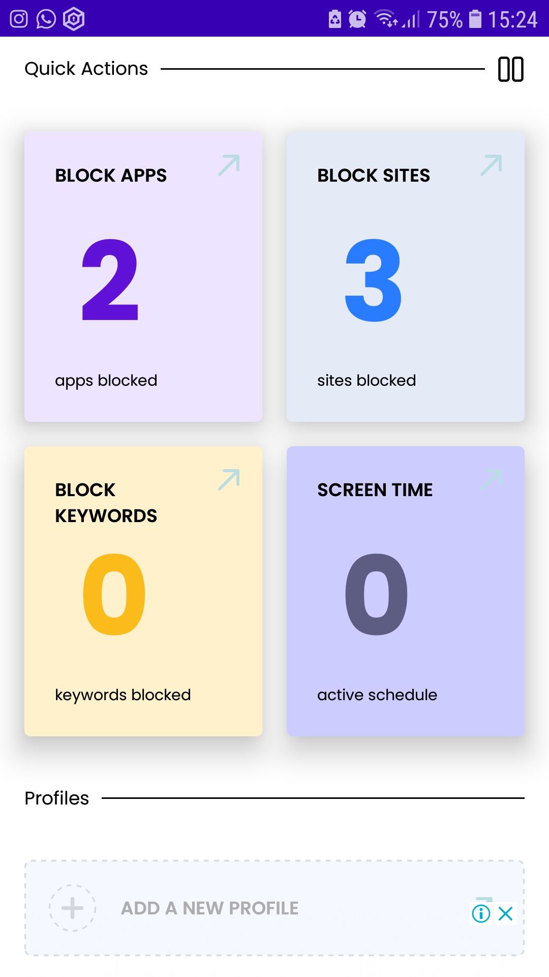549x977 pixels.
Task: Select the SCREEN TIME heading
Action: [375, 490]
